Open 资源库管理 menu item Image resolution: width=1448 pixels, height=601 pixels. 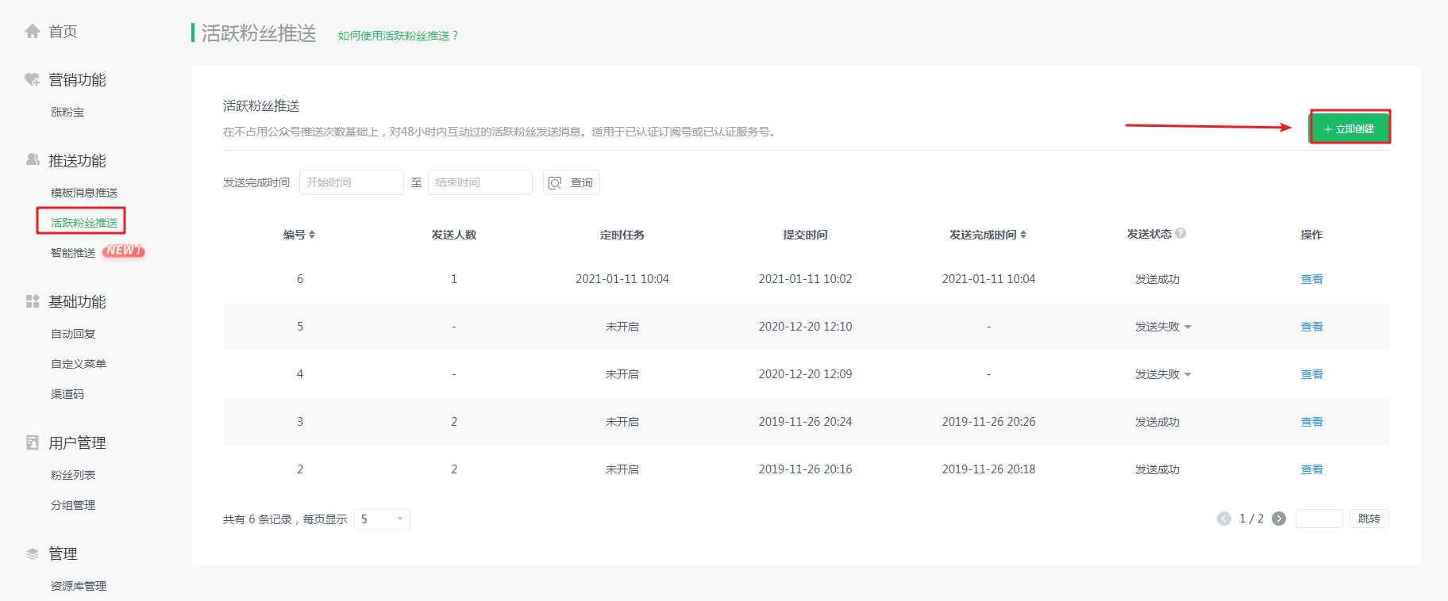[79, 586]
